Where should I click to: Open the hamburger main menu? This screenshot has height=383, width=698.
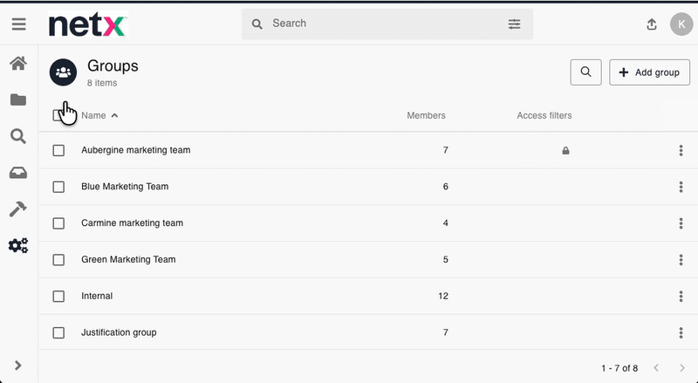pyautogui.click(x=18, y=24)
